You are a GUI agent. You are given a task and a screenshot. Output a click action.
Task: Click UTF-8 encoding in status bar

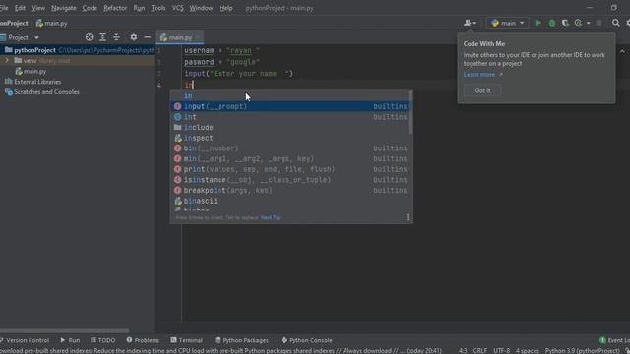click(x=501, y=350)
